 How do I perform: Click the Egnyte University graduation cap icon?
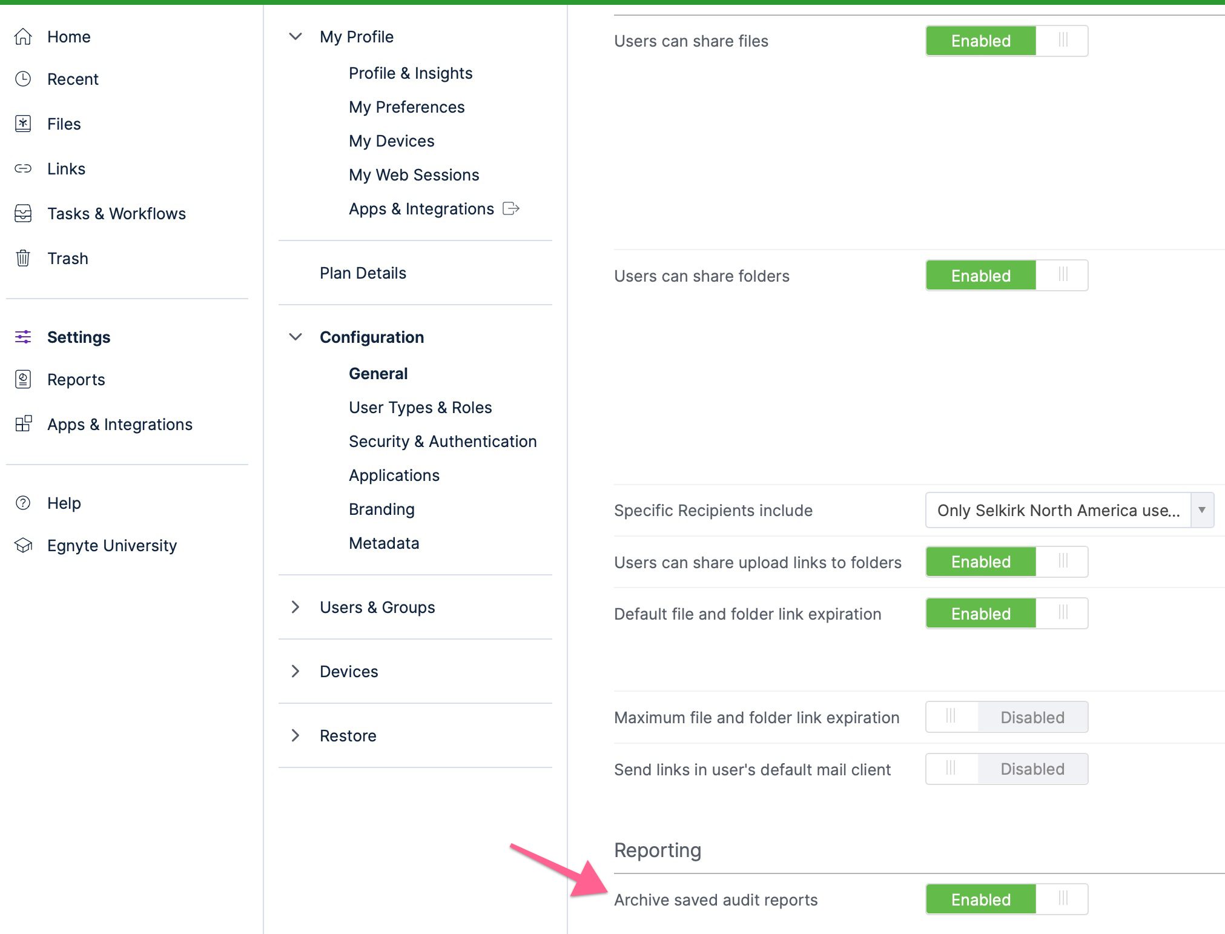pos(23,545)
